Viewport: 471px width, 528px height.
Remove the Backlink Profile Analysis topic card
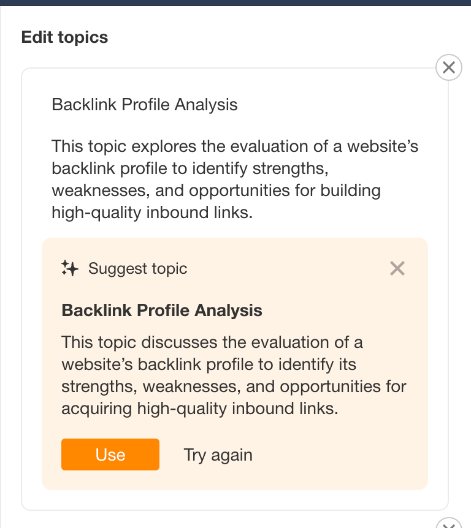(x=448, y=67)
